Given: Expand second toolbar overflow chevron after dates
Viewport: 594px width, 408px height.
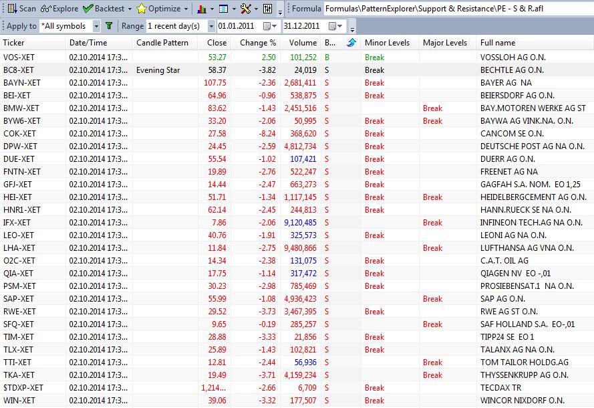Looking at the screenshot, I should click(352, 29).
